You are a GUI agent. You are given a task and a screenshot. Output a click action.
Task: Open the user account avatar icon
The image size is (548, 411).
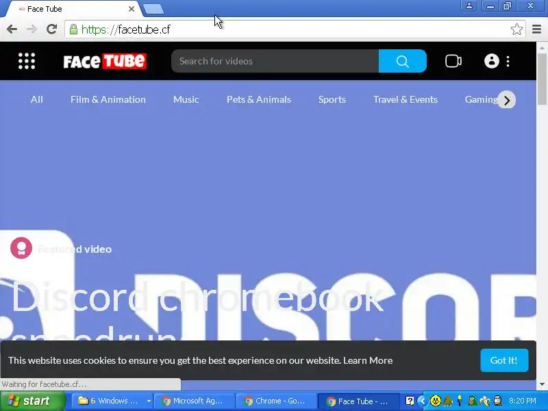tap(491, 61)
